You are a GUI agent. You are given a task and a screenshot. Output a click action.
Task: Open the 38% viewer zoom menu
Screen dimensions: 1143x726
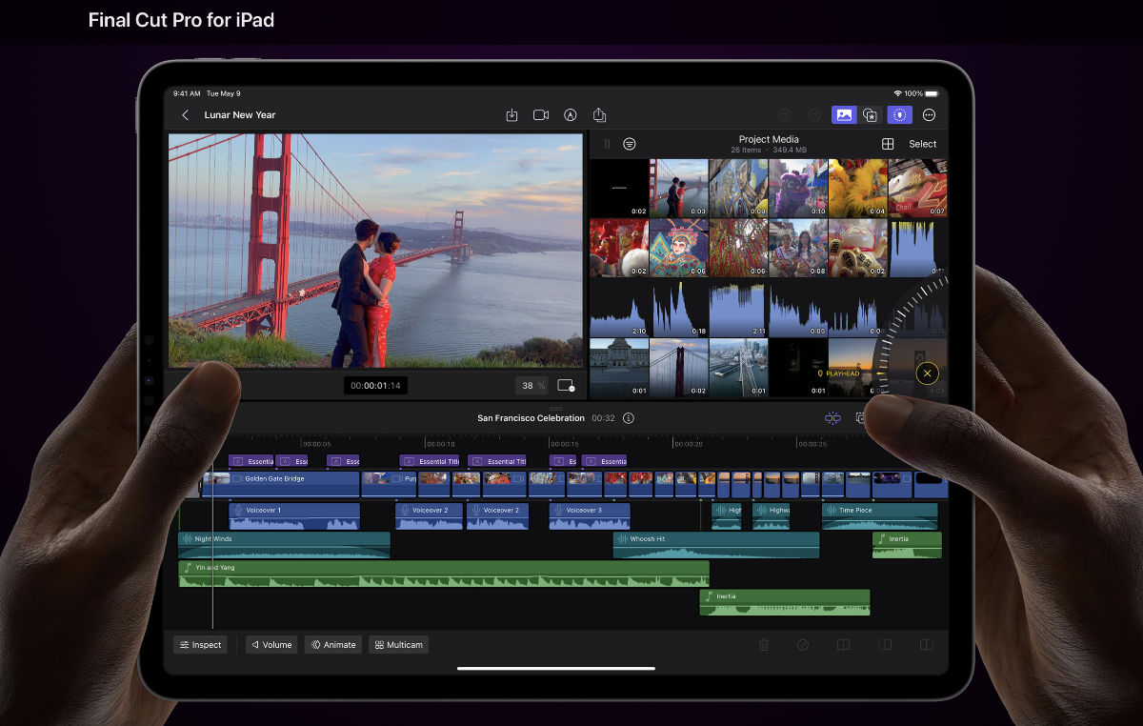pos(531,386)
